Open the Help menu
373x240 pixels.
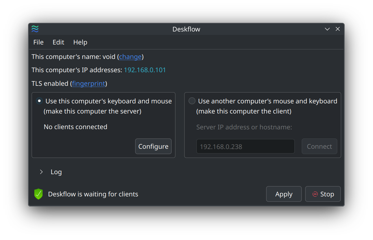80,42
